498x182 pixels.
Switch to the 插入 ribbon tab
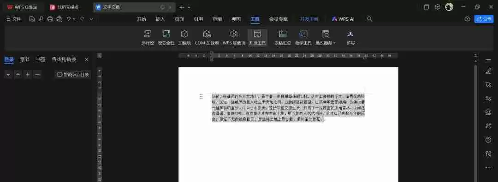(x=160, y=19)
